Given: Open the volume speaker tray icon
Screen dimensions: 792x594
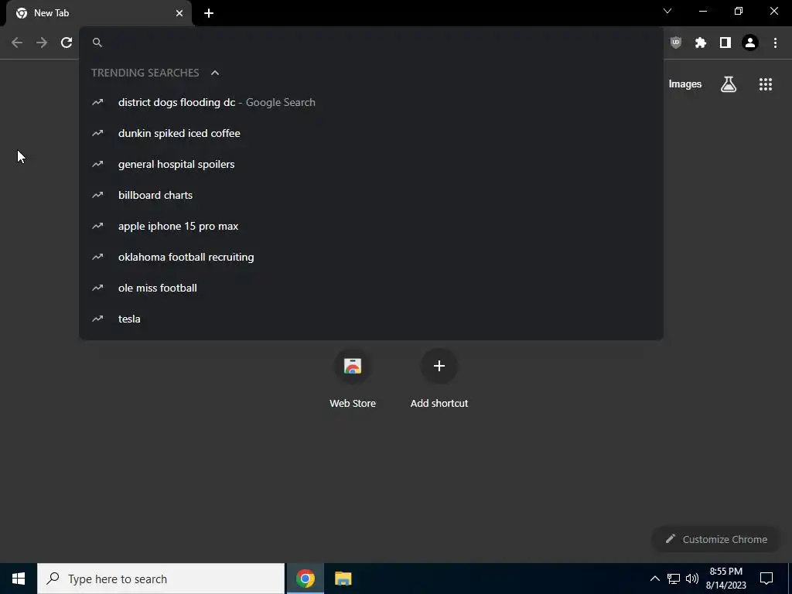Looking at the screenshot, I should [692, 579].
